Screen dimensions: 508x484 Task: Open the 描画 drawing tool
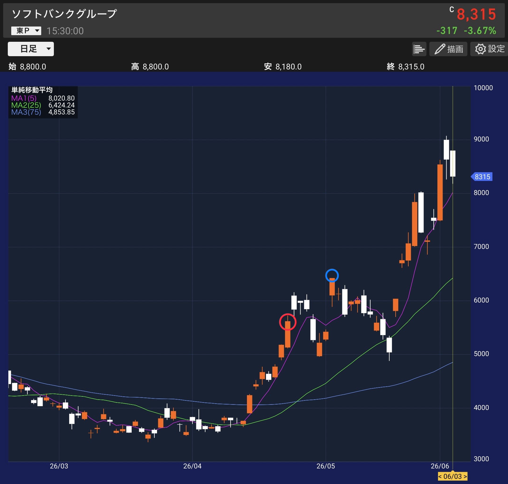tap(448, 49)
